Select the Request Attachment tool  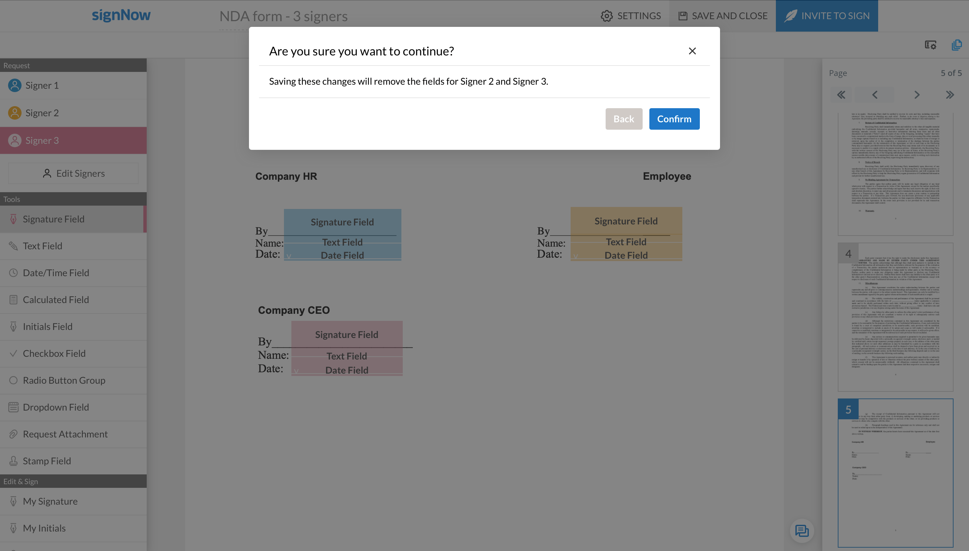pos(65,434)
